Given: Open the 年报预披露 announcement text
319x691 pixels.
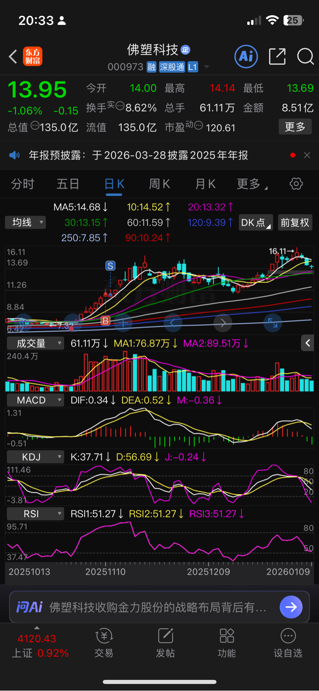Looking at the screenshot, I should 138,155.
